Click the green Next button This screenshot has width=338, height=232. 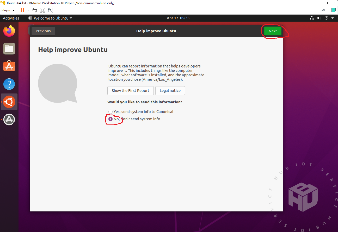273,31
